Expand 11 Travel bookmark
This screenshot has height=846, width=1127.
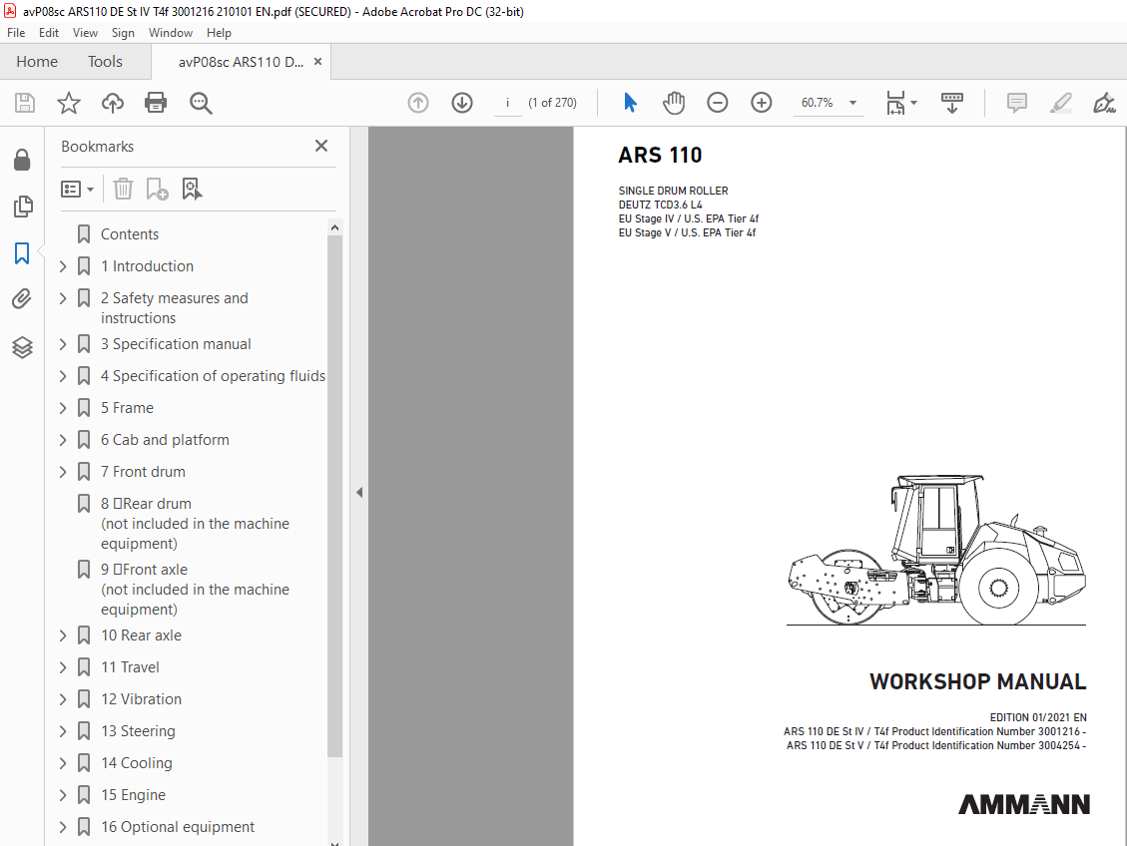coord(63,667)
